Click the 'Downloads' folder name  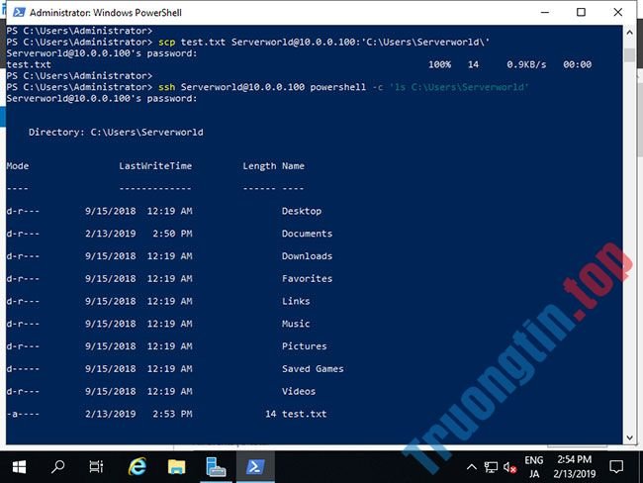click(307, 256)
